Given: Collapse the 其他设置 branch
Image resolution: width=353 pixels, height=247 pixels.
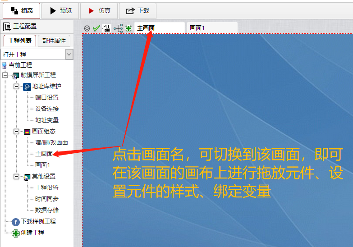Looking at the screenshot, I should click(x=16, y=177).
